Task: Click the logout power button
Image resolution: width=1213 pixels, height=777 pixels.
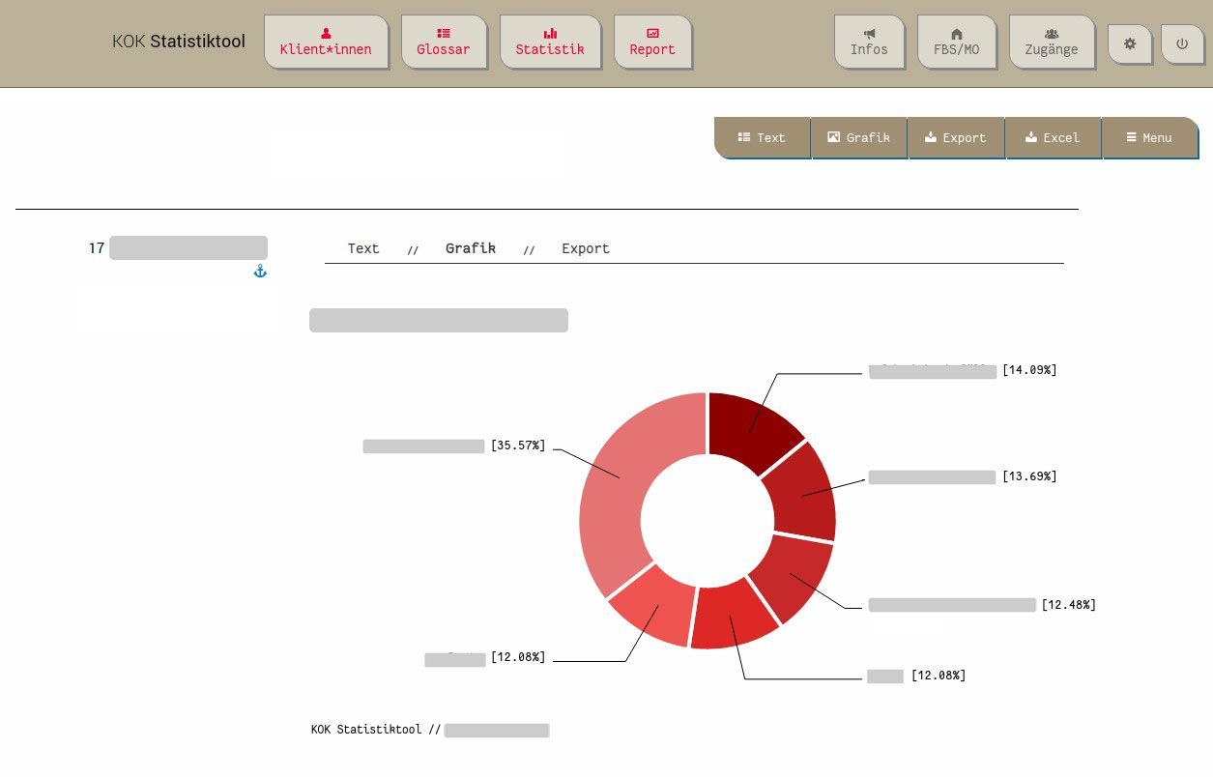Action: (1182, 43)
